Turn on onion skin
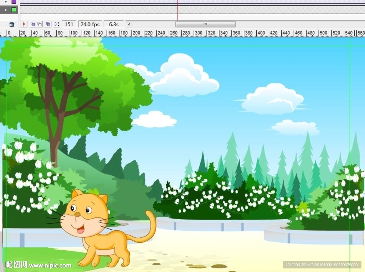This screenshot has width=365, height=272. tap(33, 24)
